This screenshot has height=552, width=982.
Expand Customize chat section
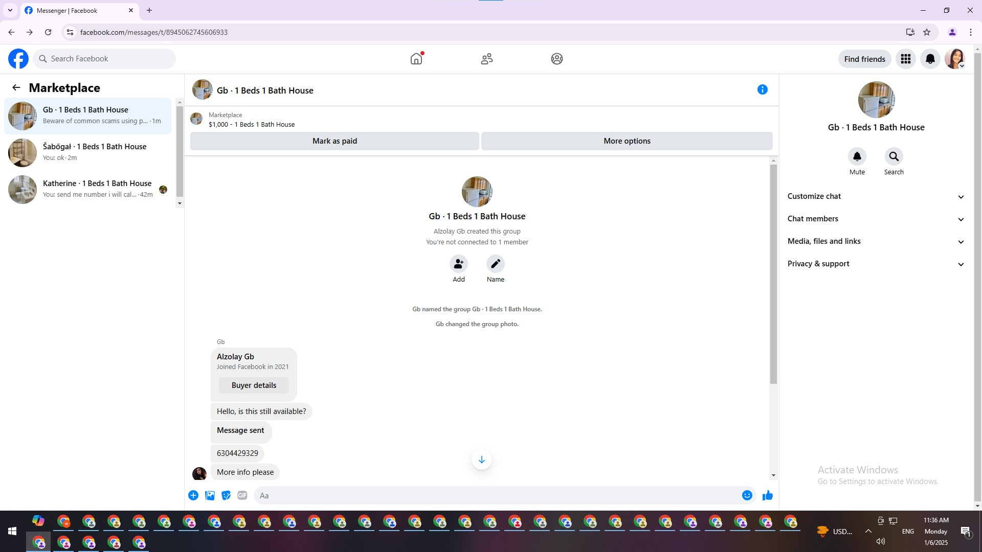point(876,196)
